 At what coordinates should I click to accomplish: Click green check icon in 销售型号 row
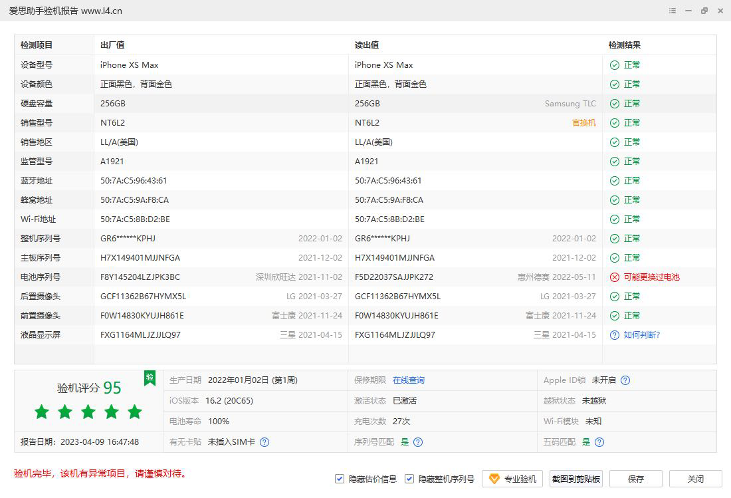615,123
